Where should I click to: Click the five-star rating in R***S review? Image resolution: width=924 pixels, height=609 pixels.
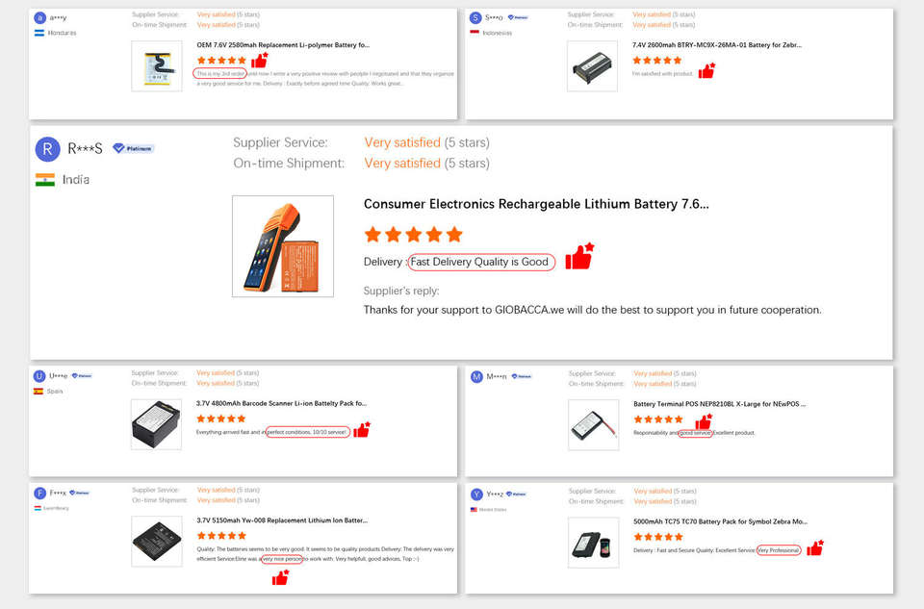point(413,234)
